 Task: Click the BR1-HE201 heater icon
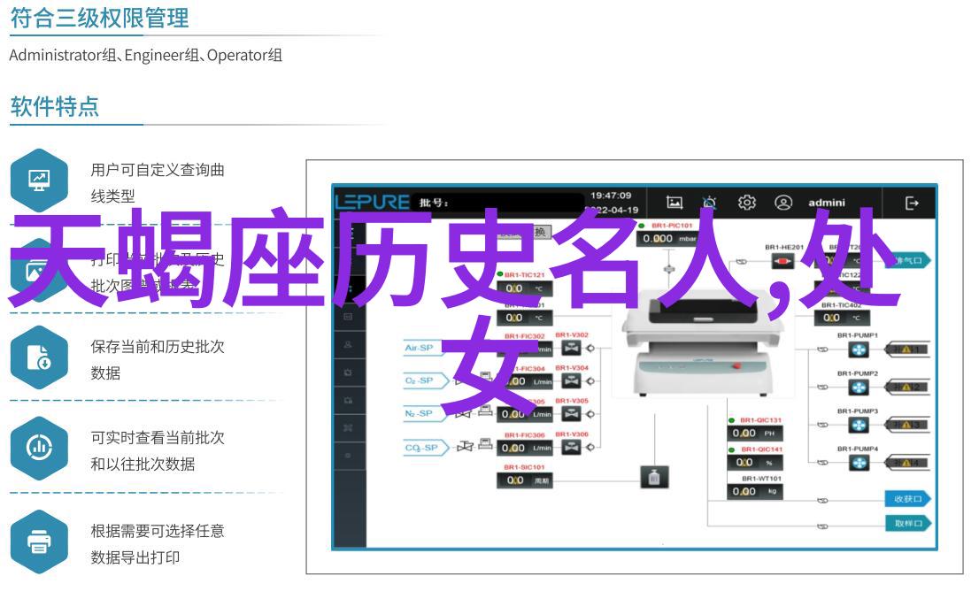coord(782,261)
